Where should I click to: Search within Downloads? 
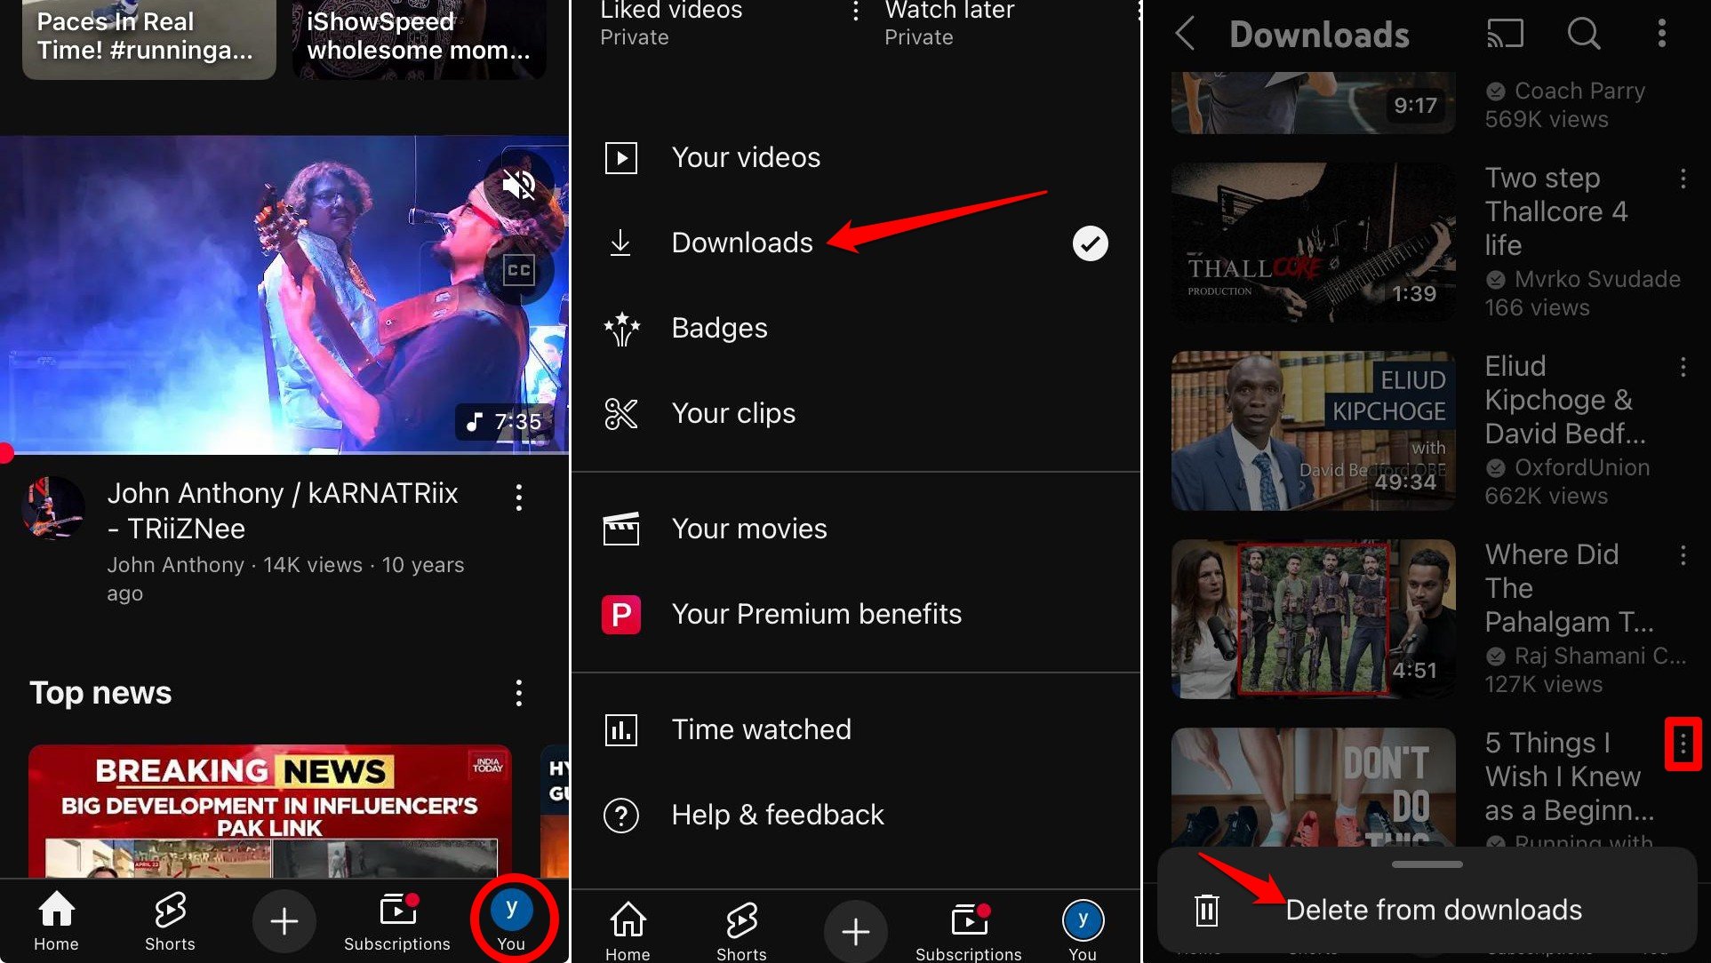pos(1583,34)
